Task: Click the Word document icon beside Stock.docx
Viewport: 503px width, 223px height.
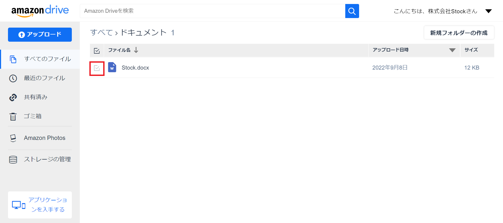Action: pos(112,67)
